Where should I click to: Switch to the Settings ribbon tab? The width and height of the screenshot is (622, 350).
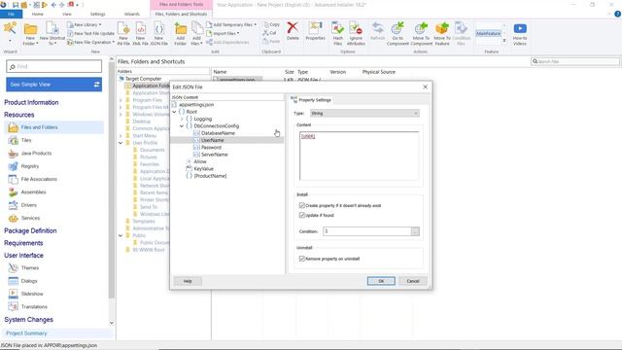pyautogui.click(x=97, y=14)
